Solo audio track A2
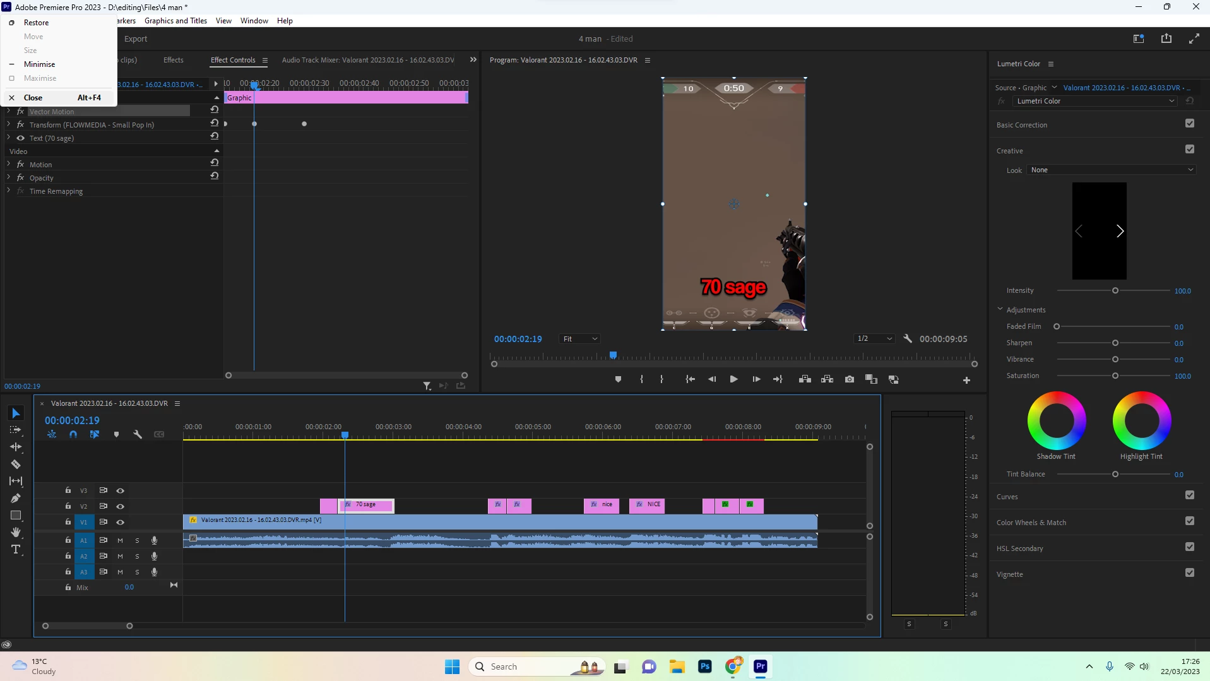This screenshot has height=681, width=1210. click(137, 556)
